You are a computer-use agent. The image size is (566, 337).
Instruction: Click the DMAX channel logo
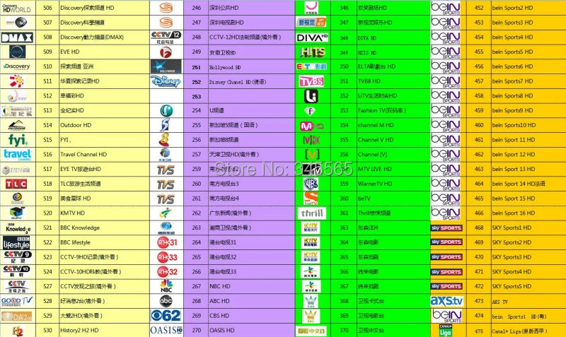(x=17, y=37)
